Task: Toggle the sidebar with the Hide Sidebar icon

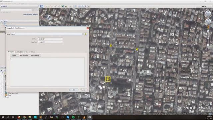Action: [42, 6]
